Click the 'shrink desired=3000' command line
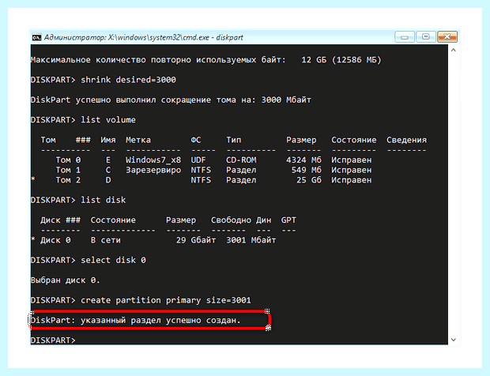The width and height of the screenshot is (490, 376). pos(129,80)
